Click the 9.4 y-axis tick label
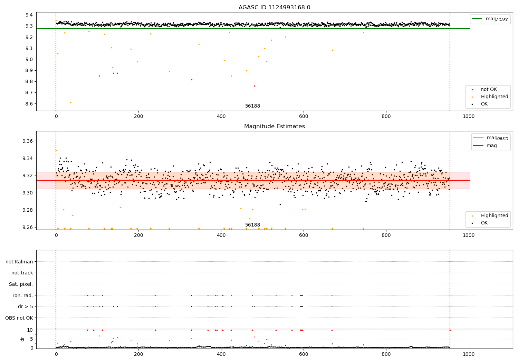Viewport: 518px width, 362px height. click(29, 15)
